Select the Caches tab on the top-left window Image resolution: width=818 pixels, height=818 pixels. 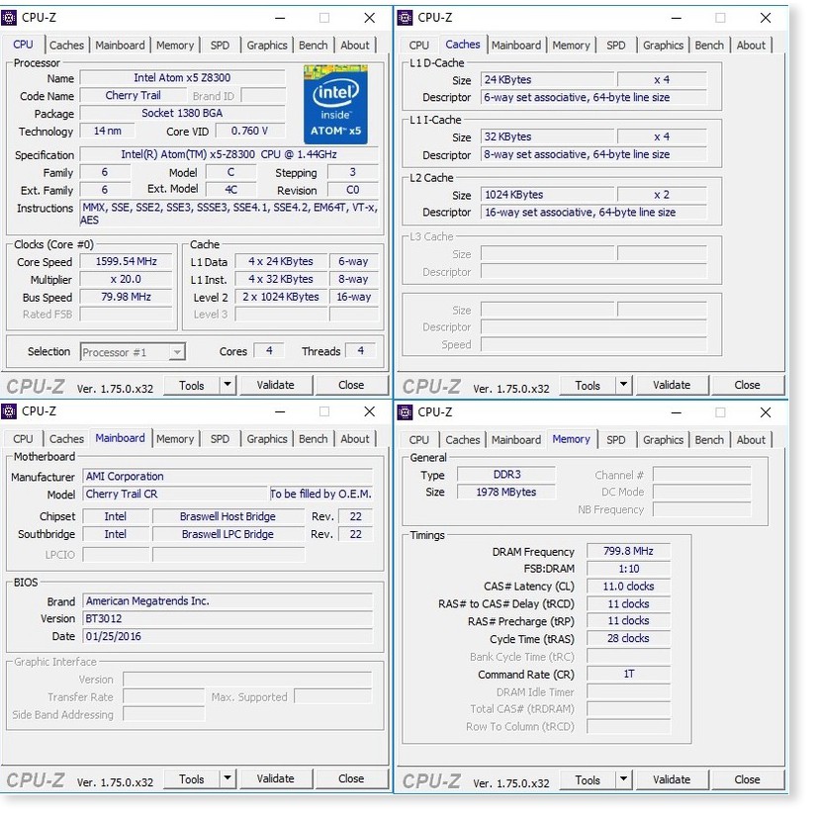[66, 45]
